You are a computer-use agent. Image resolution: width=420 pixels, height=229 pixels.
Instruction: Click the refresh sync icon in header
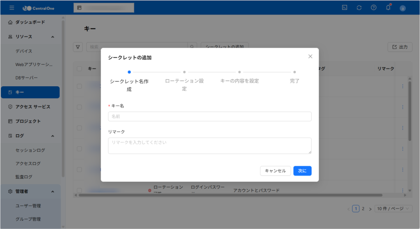359,8
